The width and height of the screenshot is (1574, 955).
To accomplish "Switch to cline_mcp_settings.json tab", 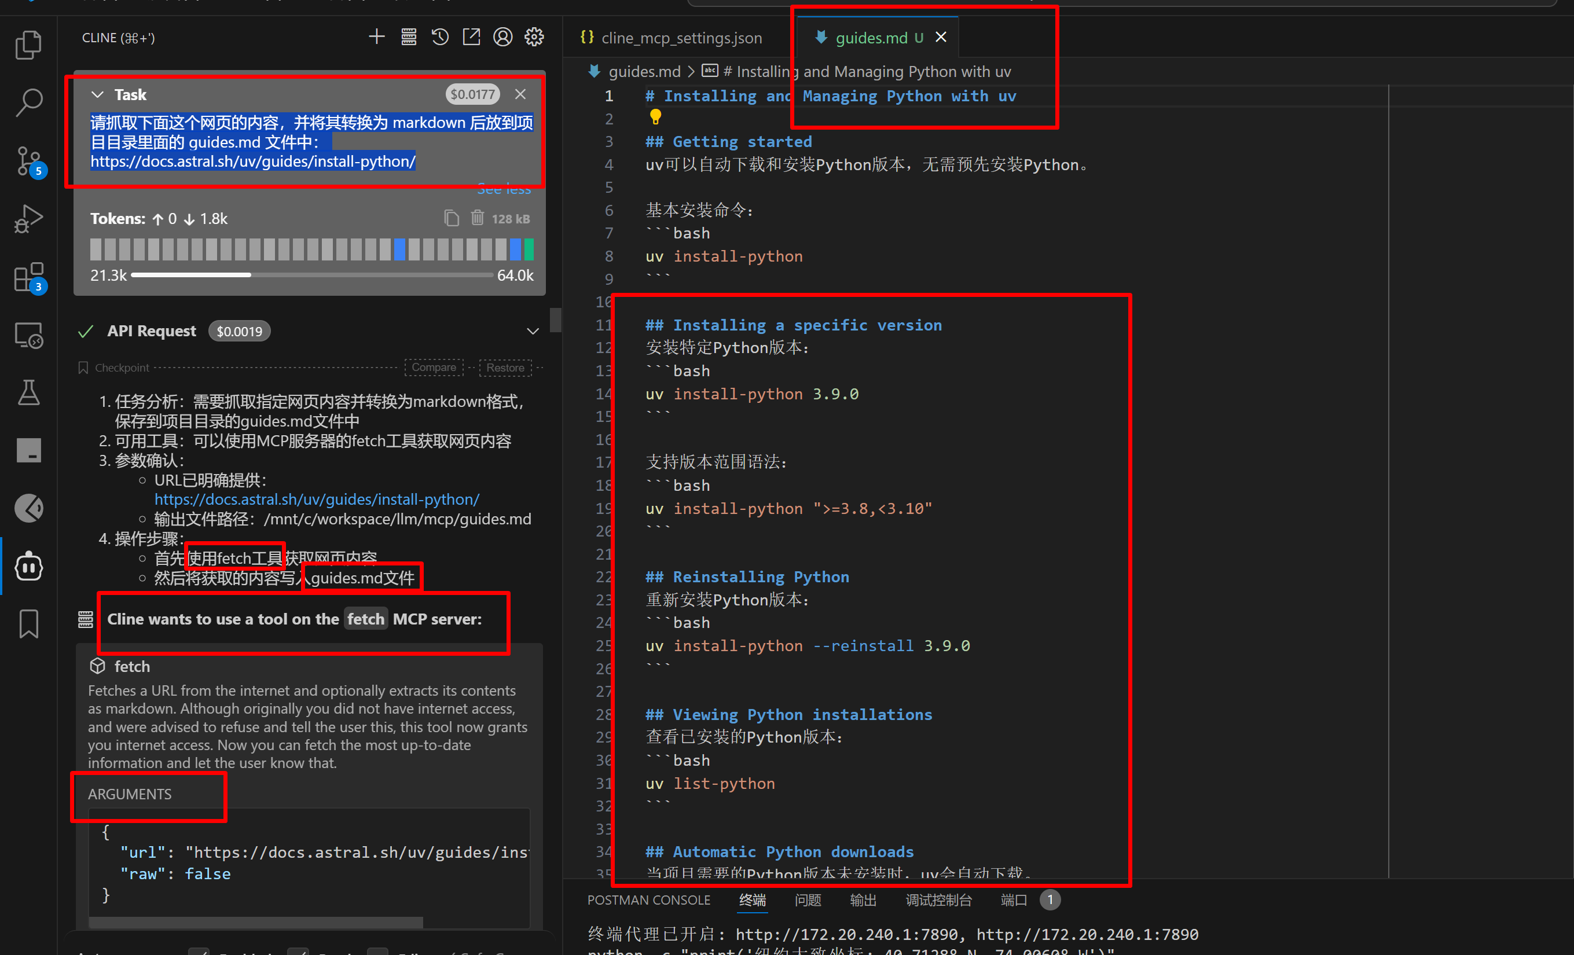I will pos(681,38).
